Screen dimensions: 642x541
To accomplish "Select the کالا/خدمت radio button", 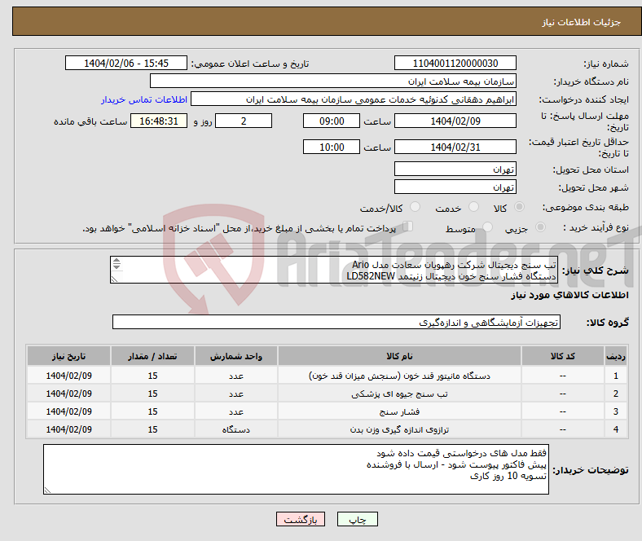I will coord(416,207).
